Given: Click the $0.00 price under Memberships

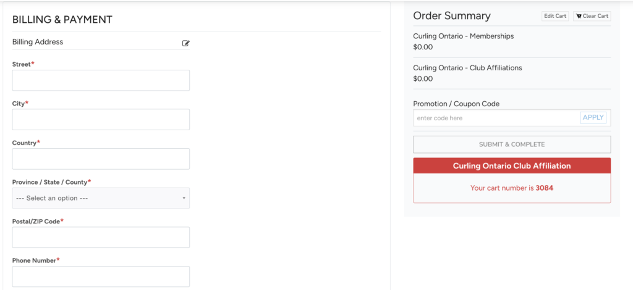Looking at the screenshot, I should coord(423,47).
